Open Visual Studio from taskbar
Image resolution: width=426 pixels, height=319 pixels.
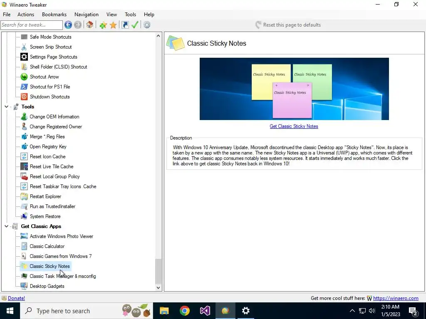point(205,311)
